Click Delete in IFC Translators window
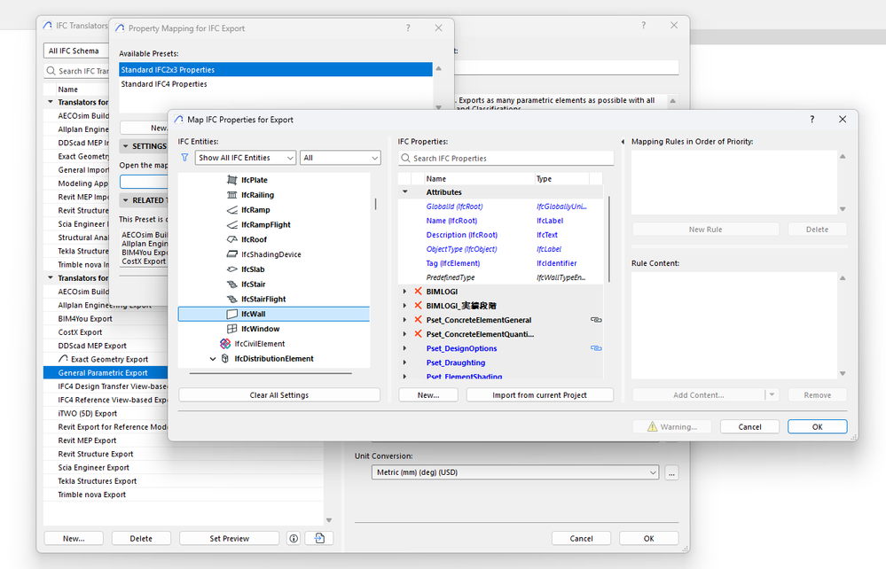 (141, 539)
